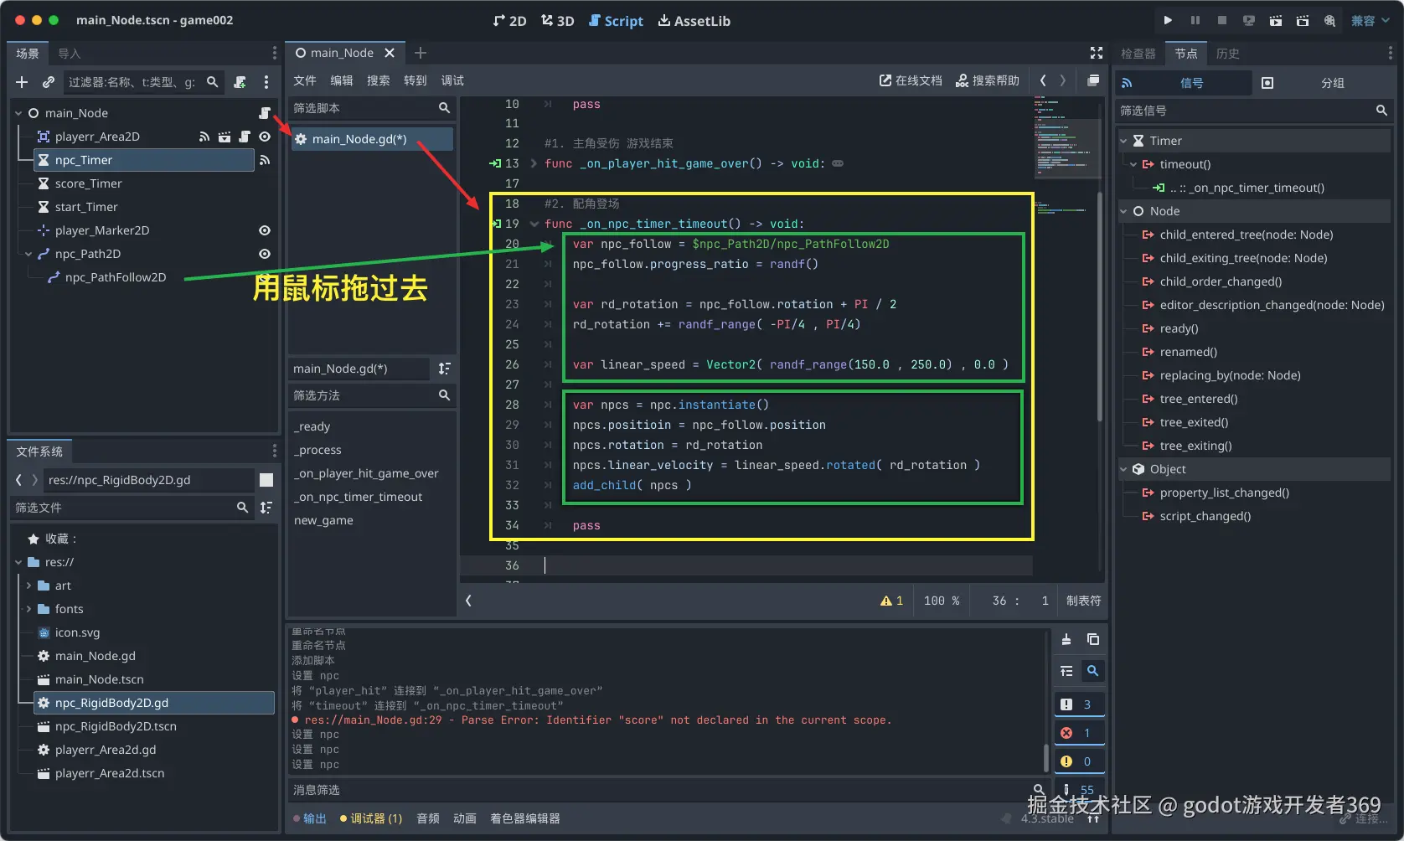Open the AssetLib workspace

tap(694, 21)
